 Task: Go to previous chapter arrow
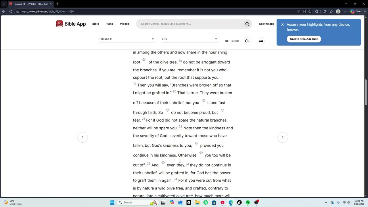83,137
